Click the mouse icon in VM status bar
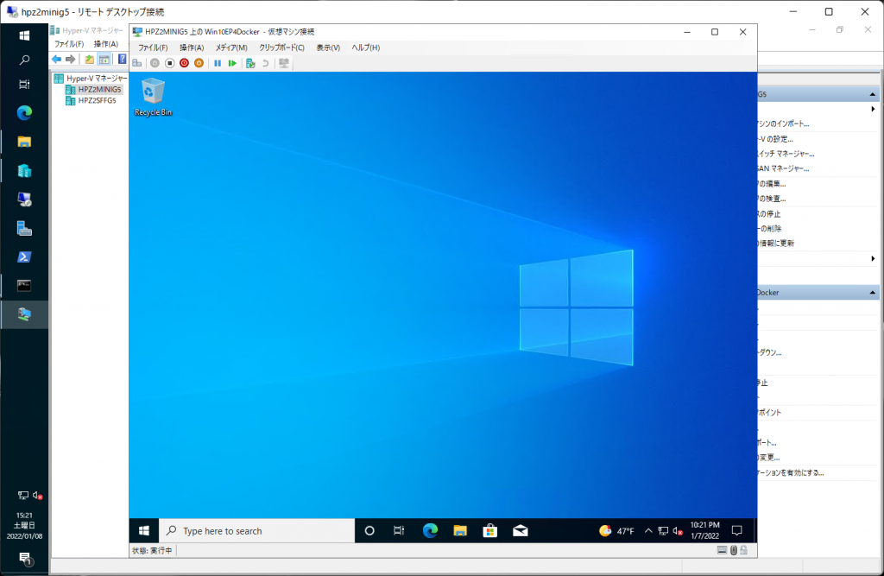884x576 pixels. click(x=734, y=550)
